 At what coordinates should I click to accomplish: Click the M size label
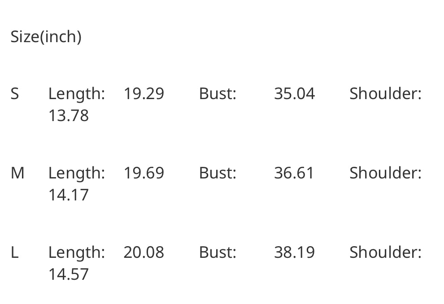17,173
